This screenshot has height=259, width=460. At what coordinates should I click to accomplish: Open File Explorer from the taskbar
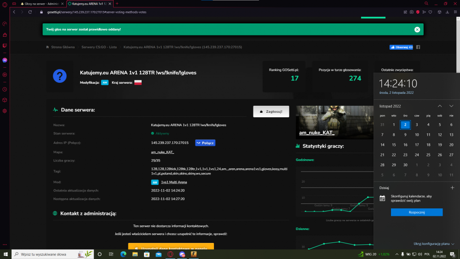135,254
